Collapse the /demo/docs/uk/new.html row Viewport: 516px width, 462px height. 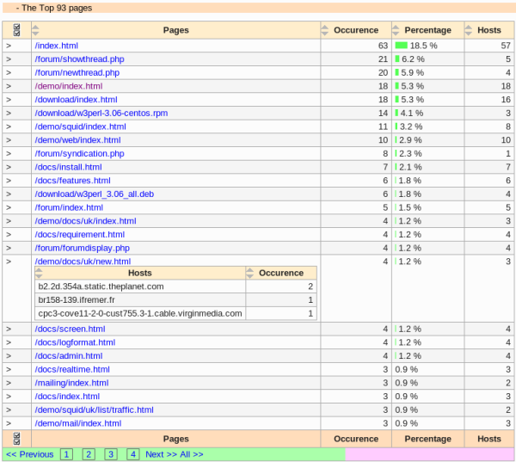click(x=9, y=262)
